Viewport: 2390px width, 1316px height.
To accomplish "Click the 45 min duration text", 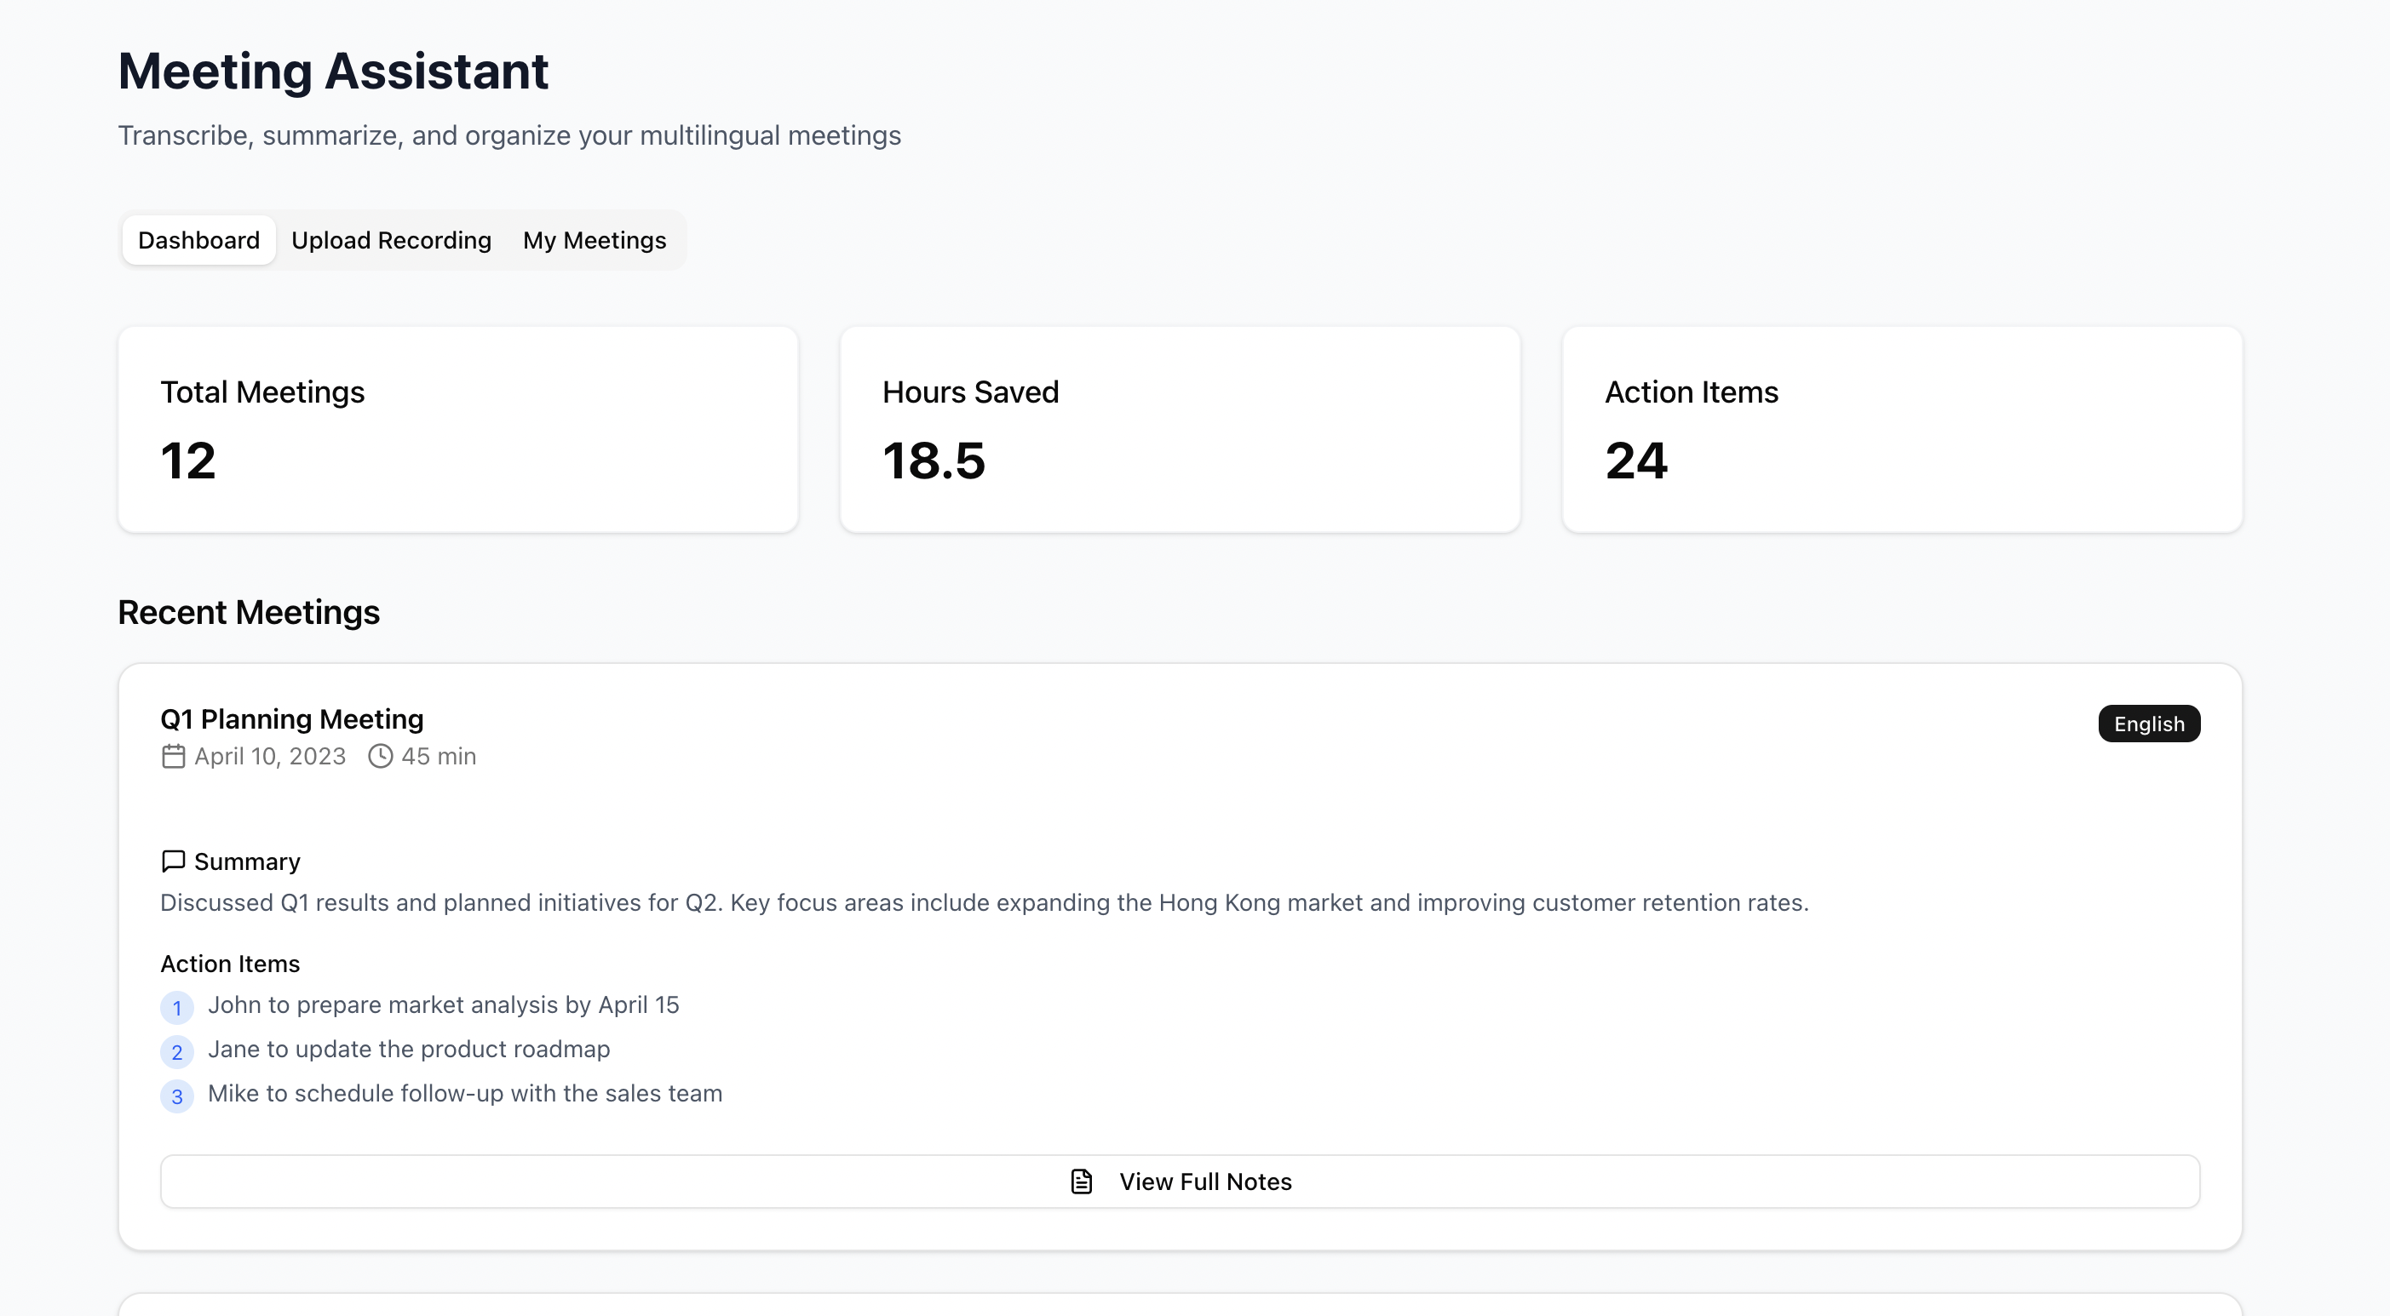I will (439, 756).
